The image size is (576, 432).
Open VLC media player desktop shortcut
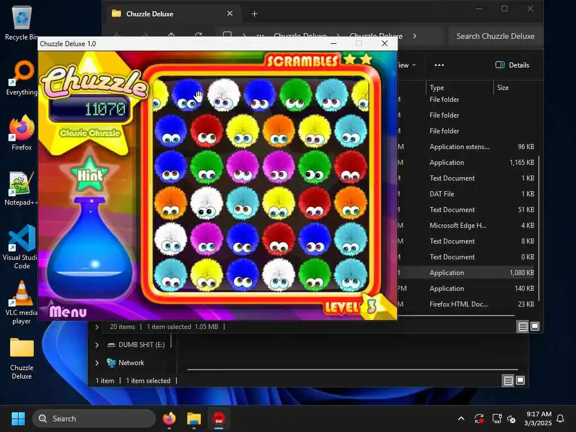point(22,303)
